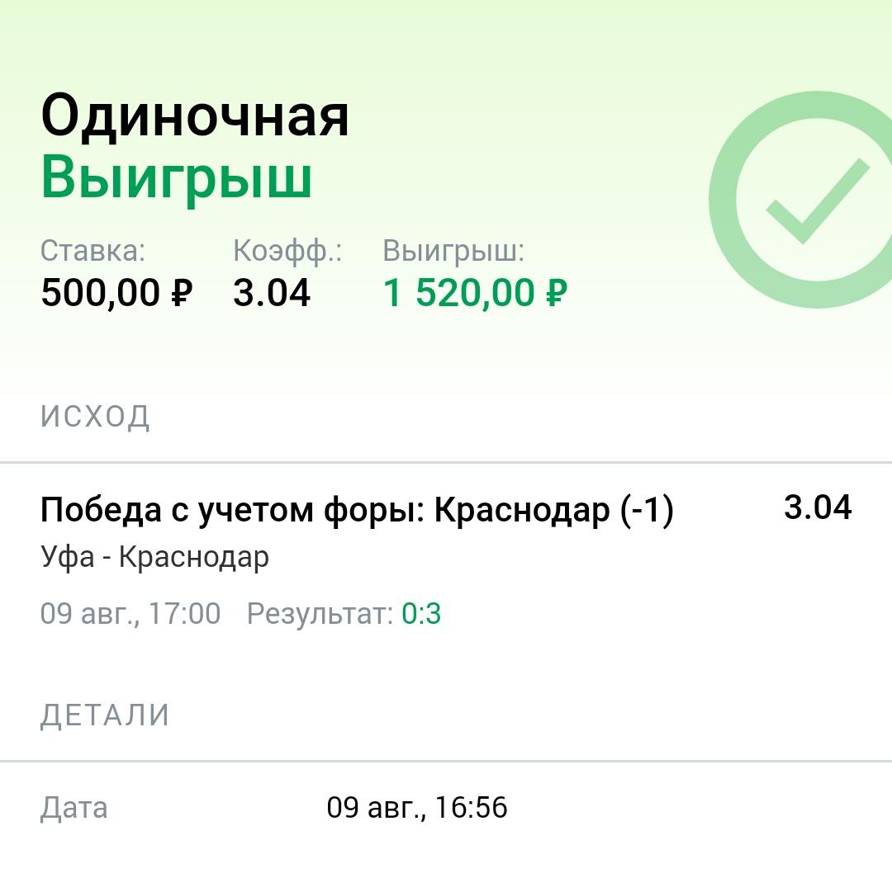Click the Результат: label
Viewport: 892px width, 892px height.
320,615
